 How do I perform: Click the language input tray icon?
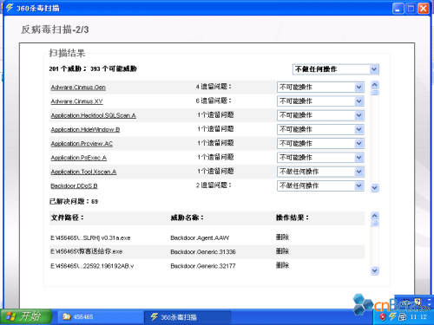[402, 317]
